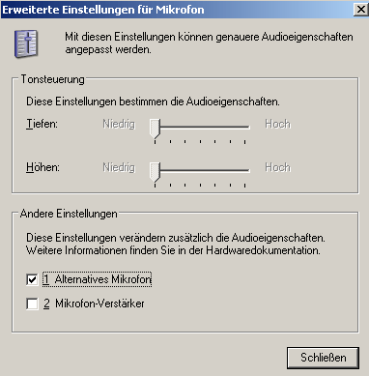Click the 'Höhen:' label

[43, 167]
